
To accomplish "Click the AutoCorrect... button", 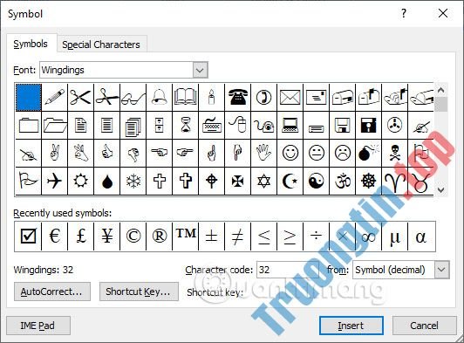I will click(52, 292).
